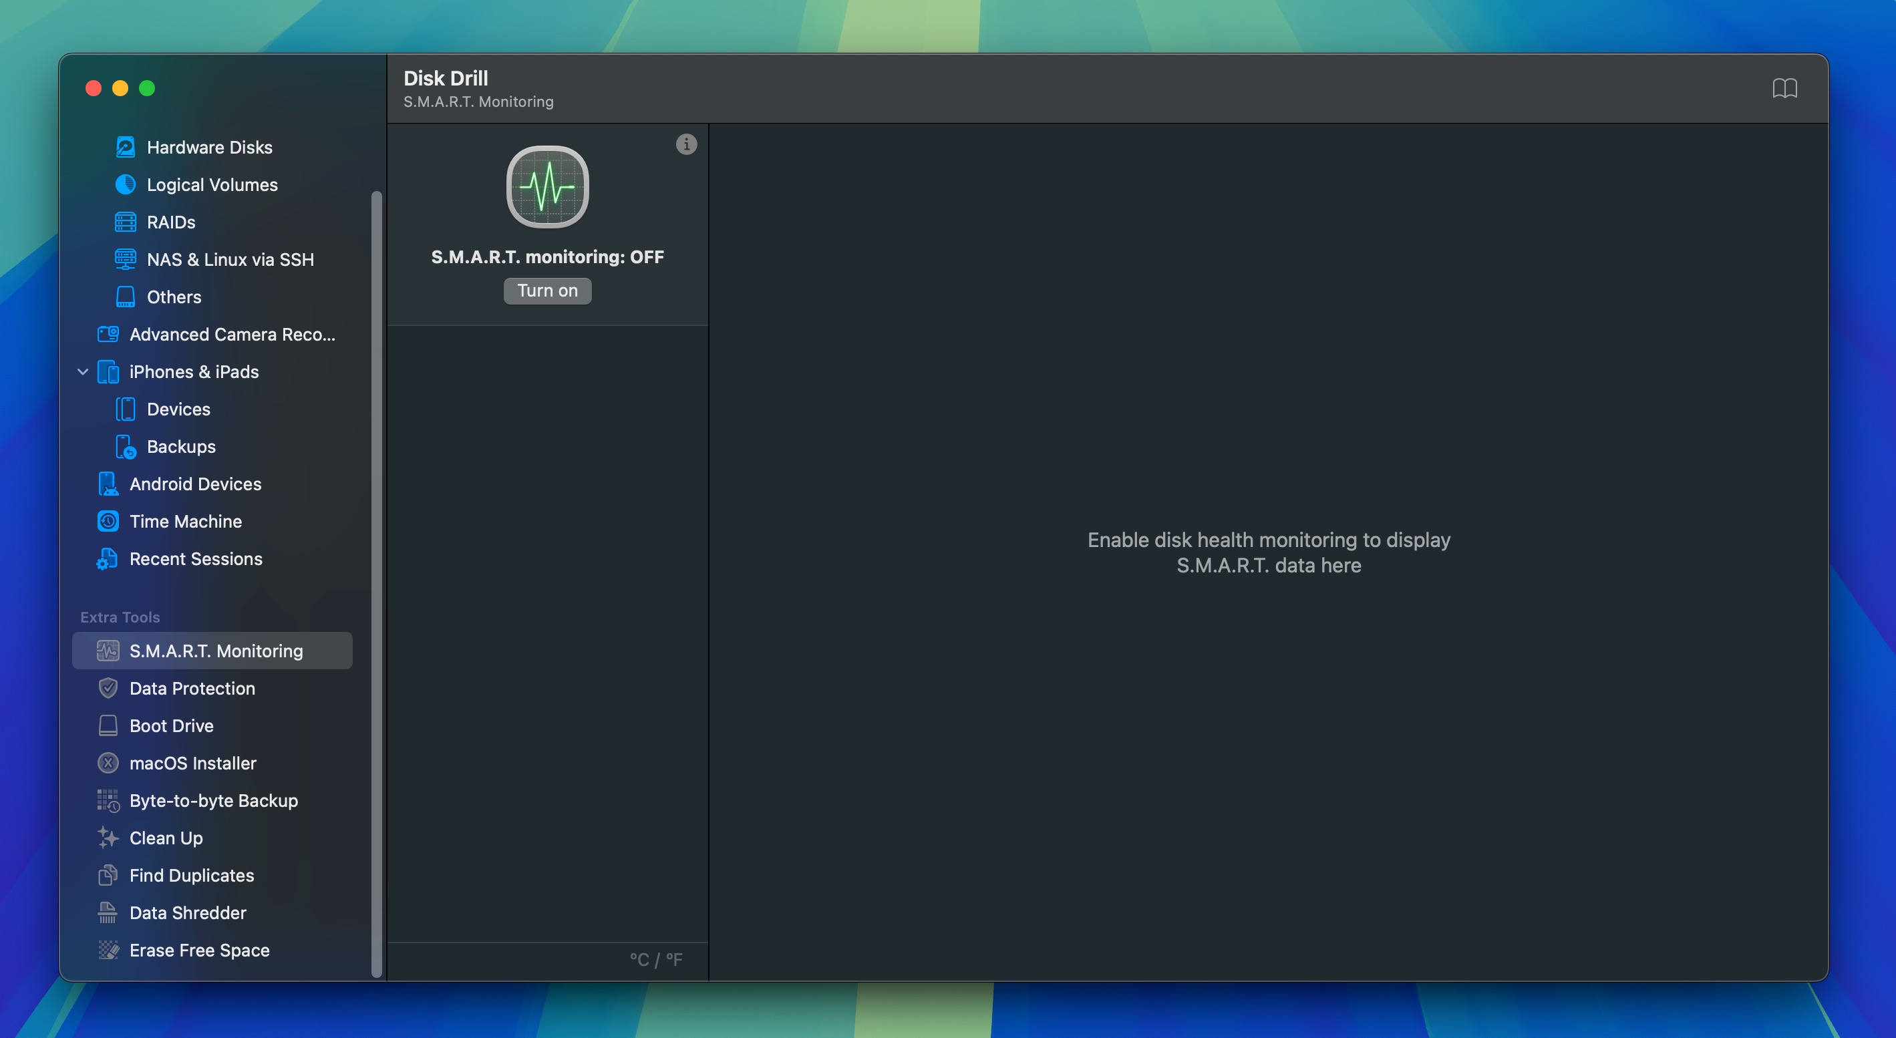This screenshot has height=1038, width=1896.
Task: Turn on S.M.A.R.T. monitoring
Action: [547, 291]
